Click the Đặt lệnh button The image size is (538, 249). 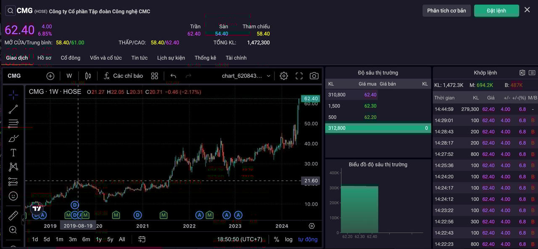[x=496, y=11]
